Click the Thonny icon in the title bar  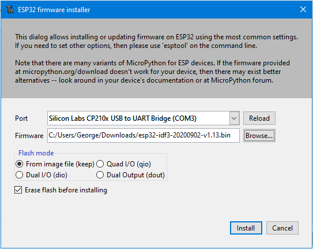pos(10,10)
